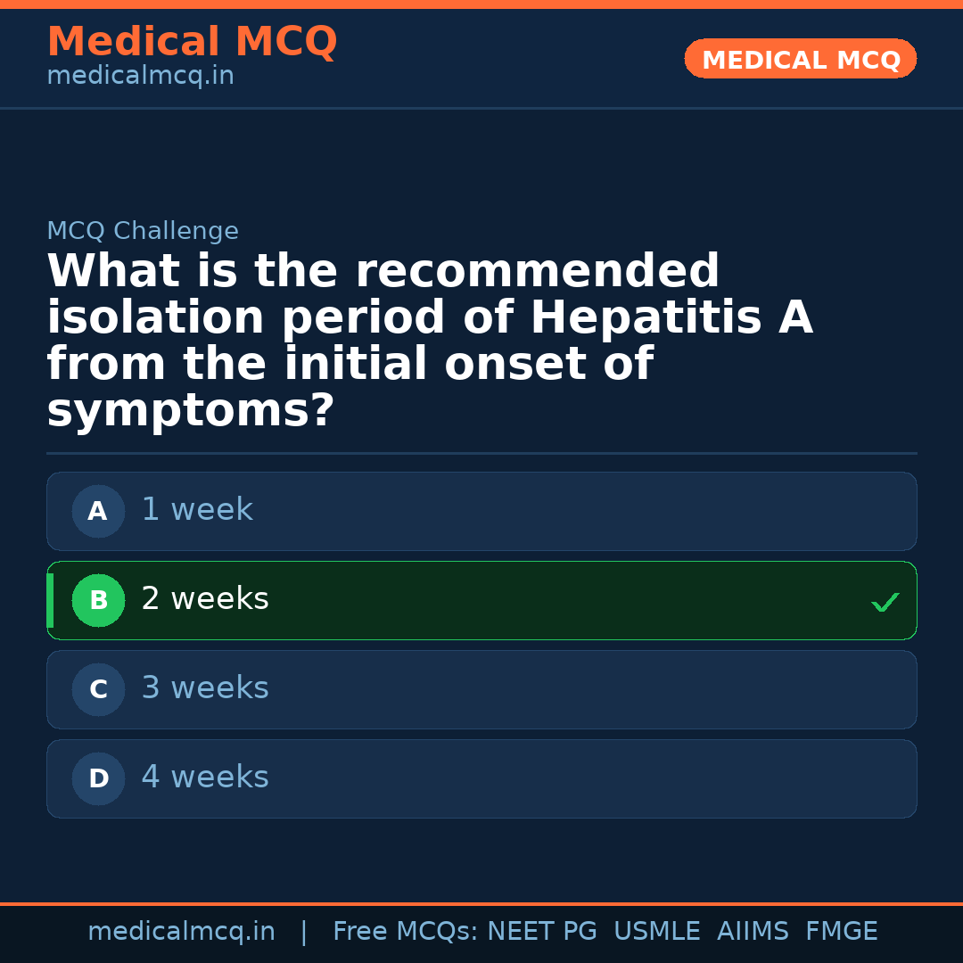Select the "2 weeks" answer option
Image resolution: width=963 pixels, height=963 pixels.
pyautogui.click(x=205, y=599)
